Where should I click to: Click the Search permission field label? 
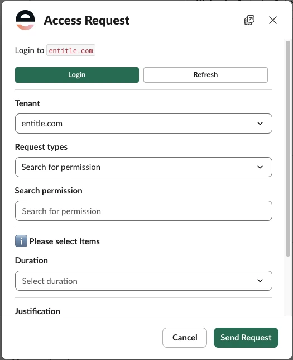coord(49,191)
